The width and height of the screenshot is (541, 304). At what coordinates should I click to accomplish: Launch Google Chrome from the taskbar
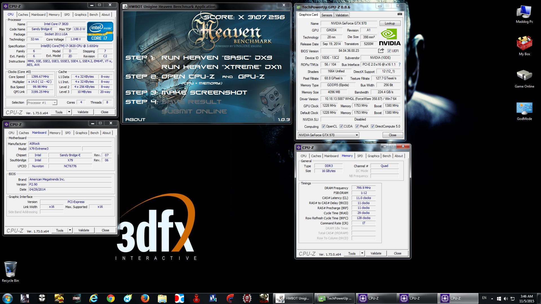coord(111,298)
